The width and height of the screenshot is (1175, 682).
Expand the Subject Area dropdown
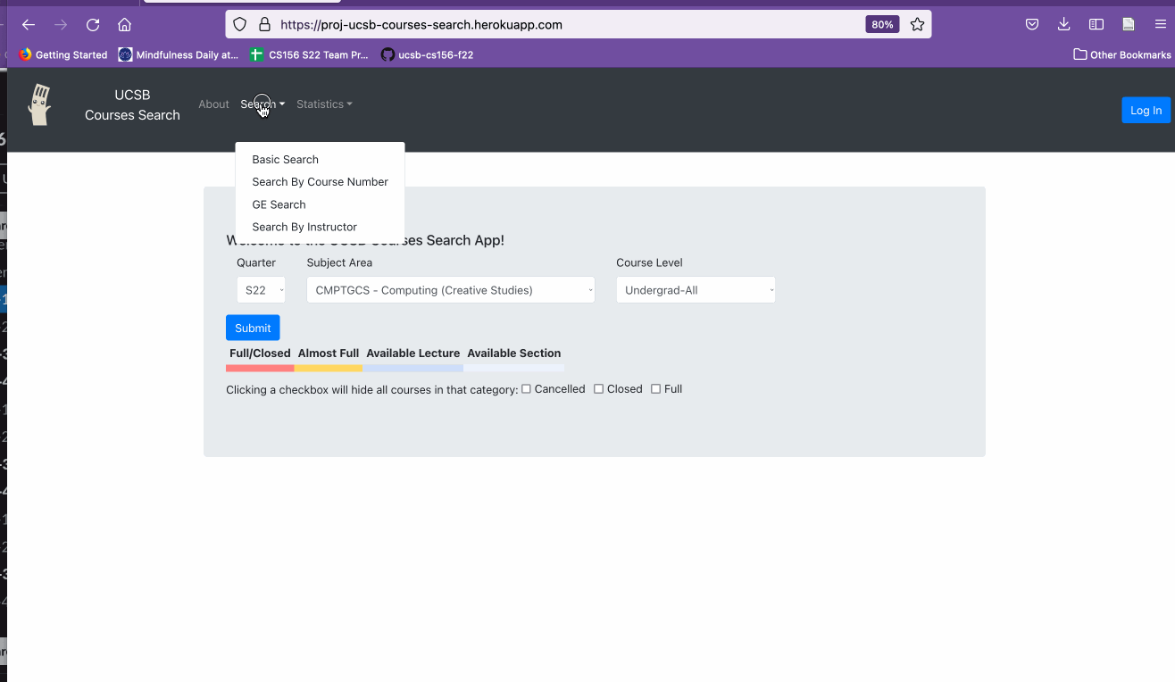point(450,289)
